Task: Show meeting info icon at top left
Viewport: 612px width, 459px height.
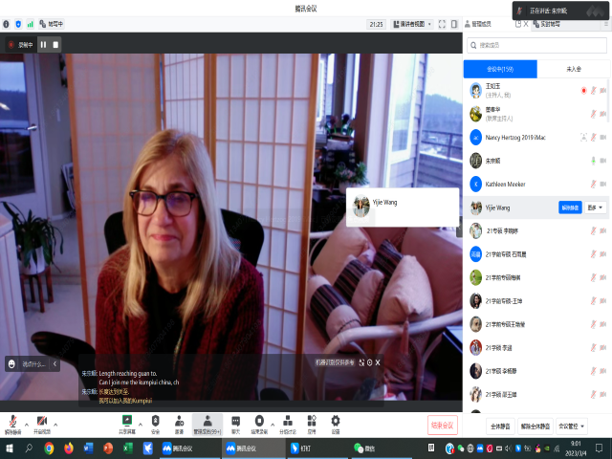Action: 7,24
